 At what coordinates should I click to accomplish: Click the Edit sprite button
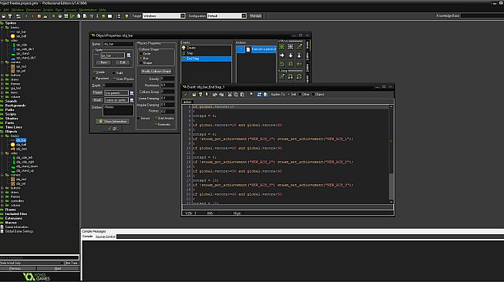pyautogui.click(x=123, y=62)
